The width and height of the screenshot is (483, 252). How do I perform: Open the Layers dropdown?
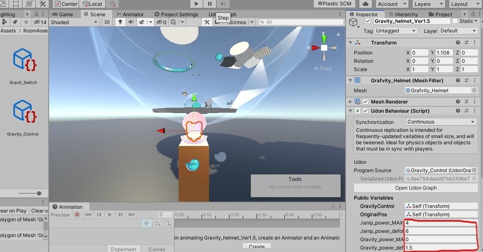pyautogui.click(x=428, y=4)
